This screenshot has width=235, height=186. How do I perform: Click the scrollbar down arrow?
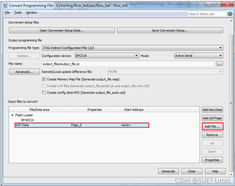(x=231, y=175)
